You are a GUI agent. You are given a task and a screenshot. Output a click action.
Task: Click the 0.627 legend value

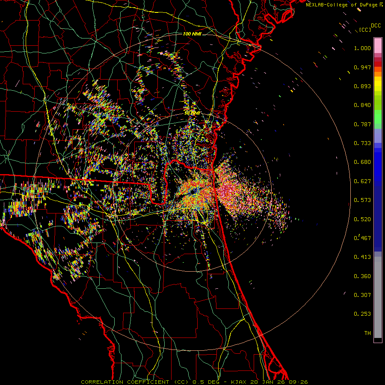[x=362, y=181]
